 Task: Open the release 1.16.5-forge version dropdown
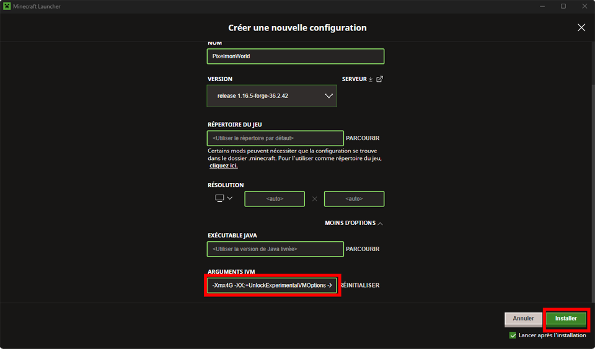[271, 96]
